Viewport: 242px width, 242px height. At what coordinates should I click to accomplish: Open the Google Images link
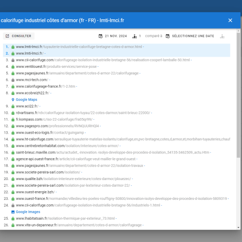(x=28, y=212)
